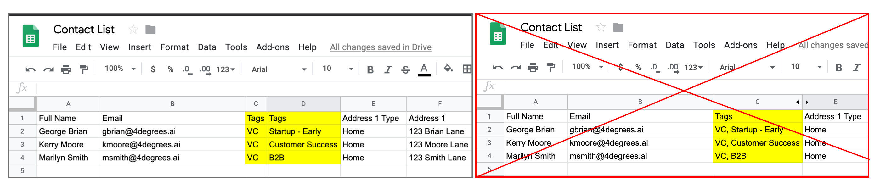886x189 pixels.
Task: Increase decimal places in left window
Action: [x=205, y=70]
